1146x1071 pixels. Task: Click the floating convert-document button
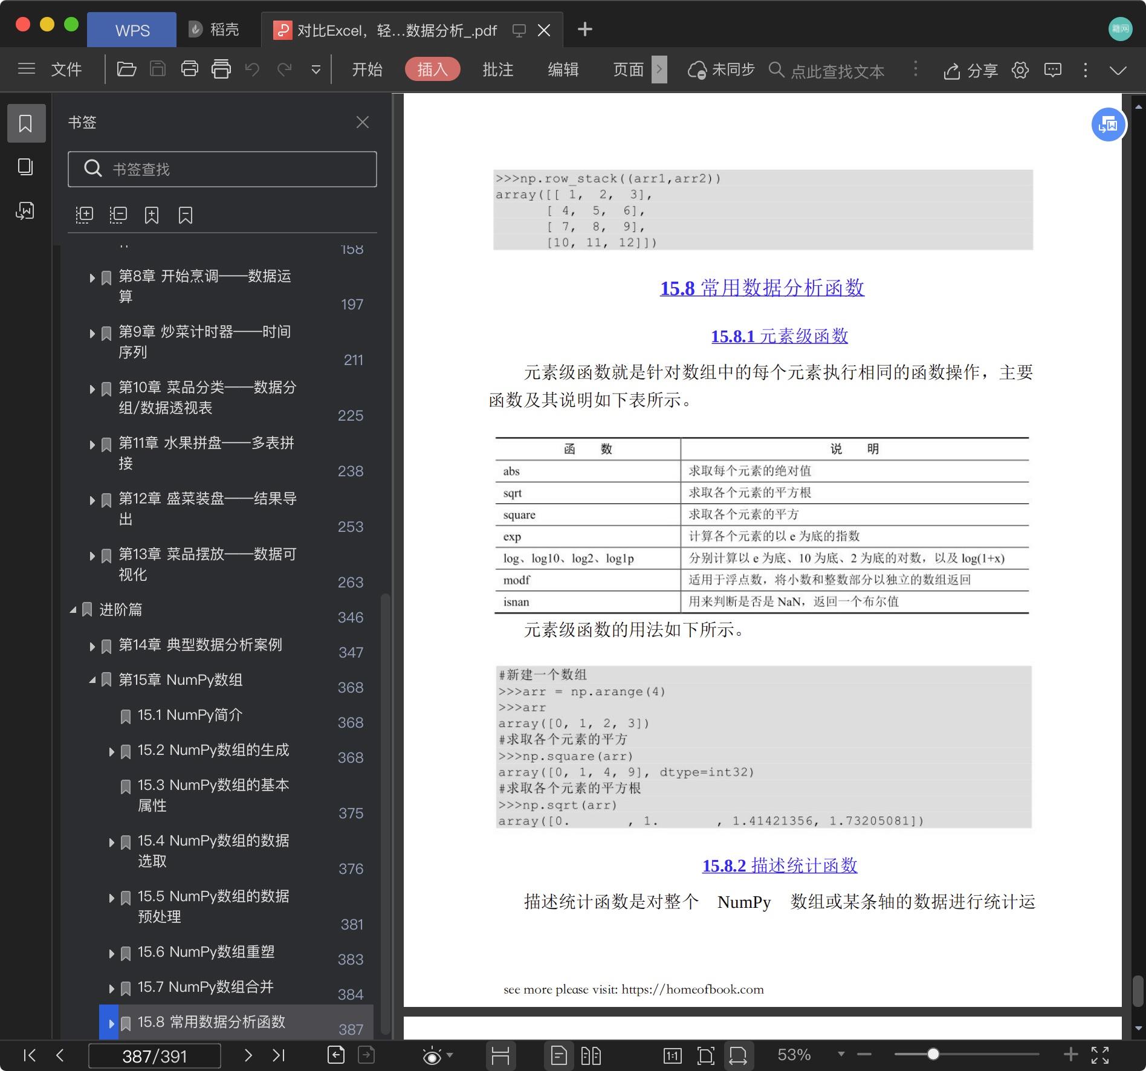[1108, 125]
